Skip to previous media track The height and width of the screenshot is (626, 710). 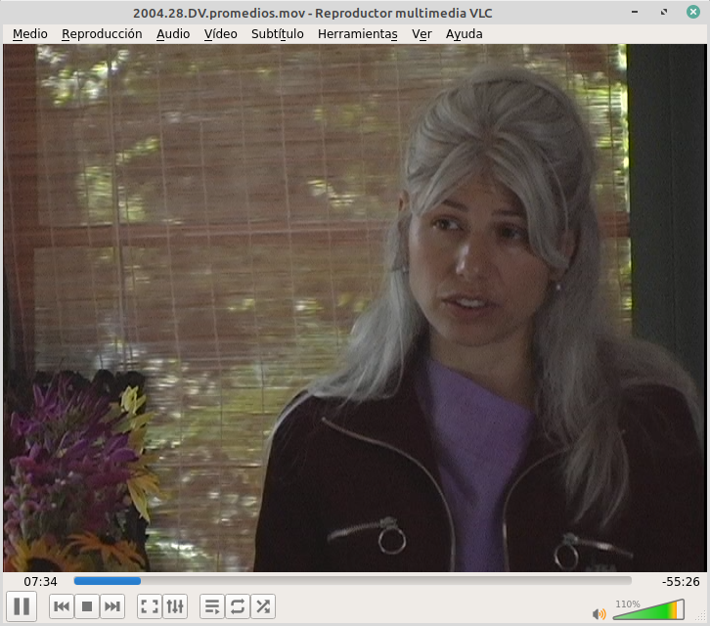point(61,606)
